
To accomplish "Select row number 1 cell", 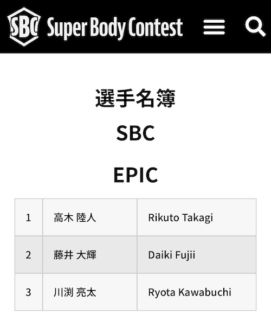I will pyautogui.click(x=29, y=217).
